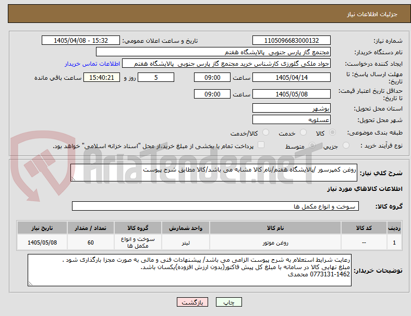
Task: Click the تعداد / مقدار column header
Action: click(90, 228)
